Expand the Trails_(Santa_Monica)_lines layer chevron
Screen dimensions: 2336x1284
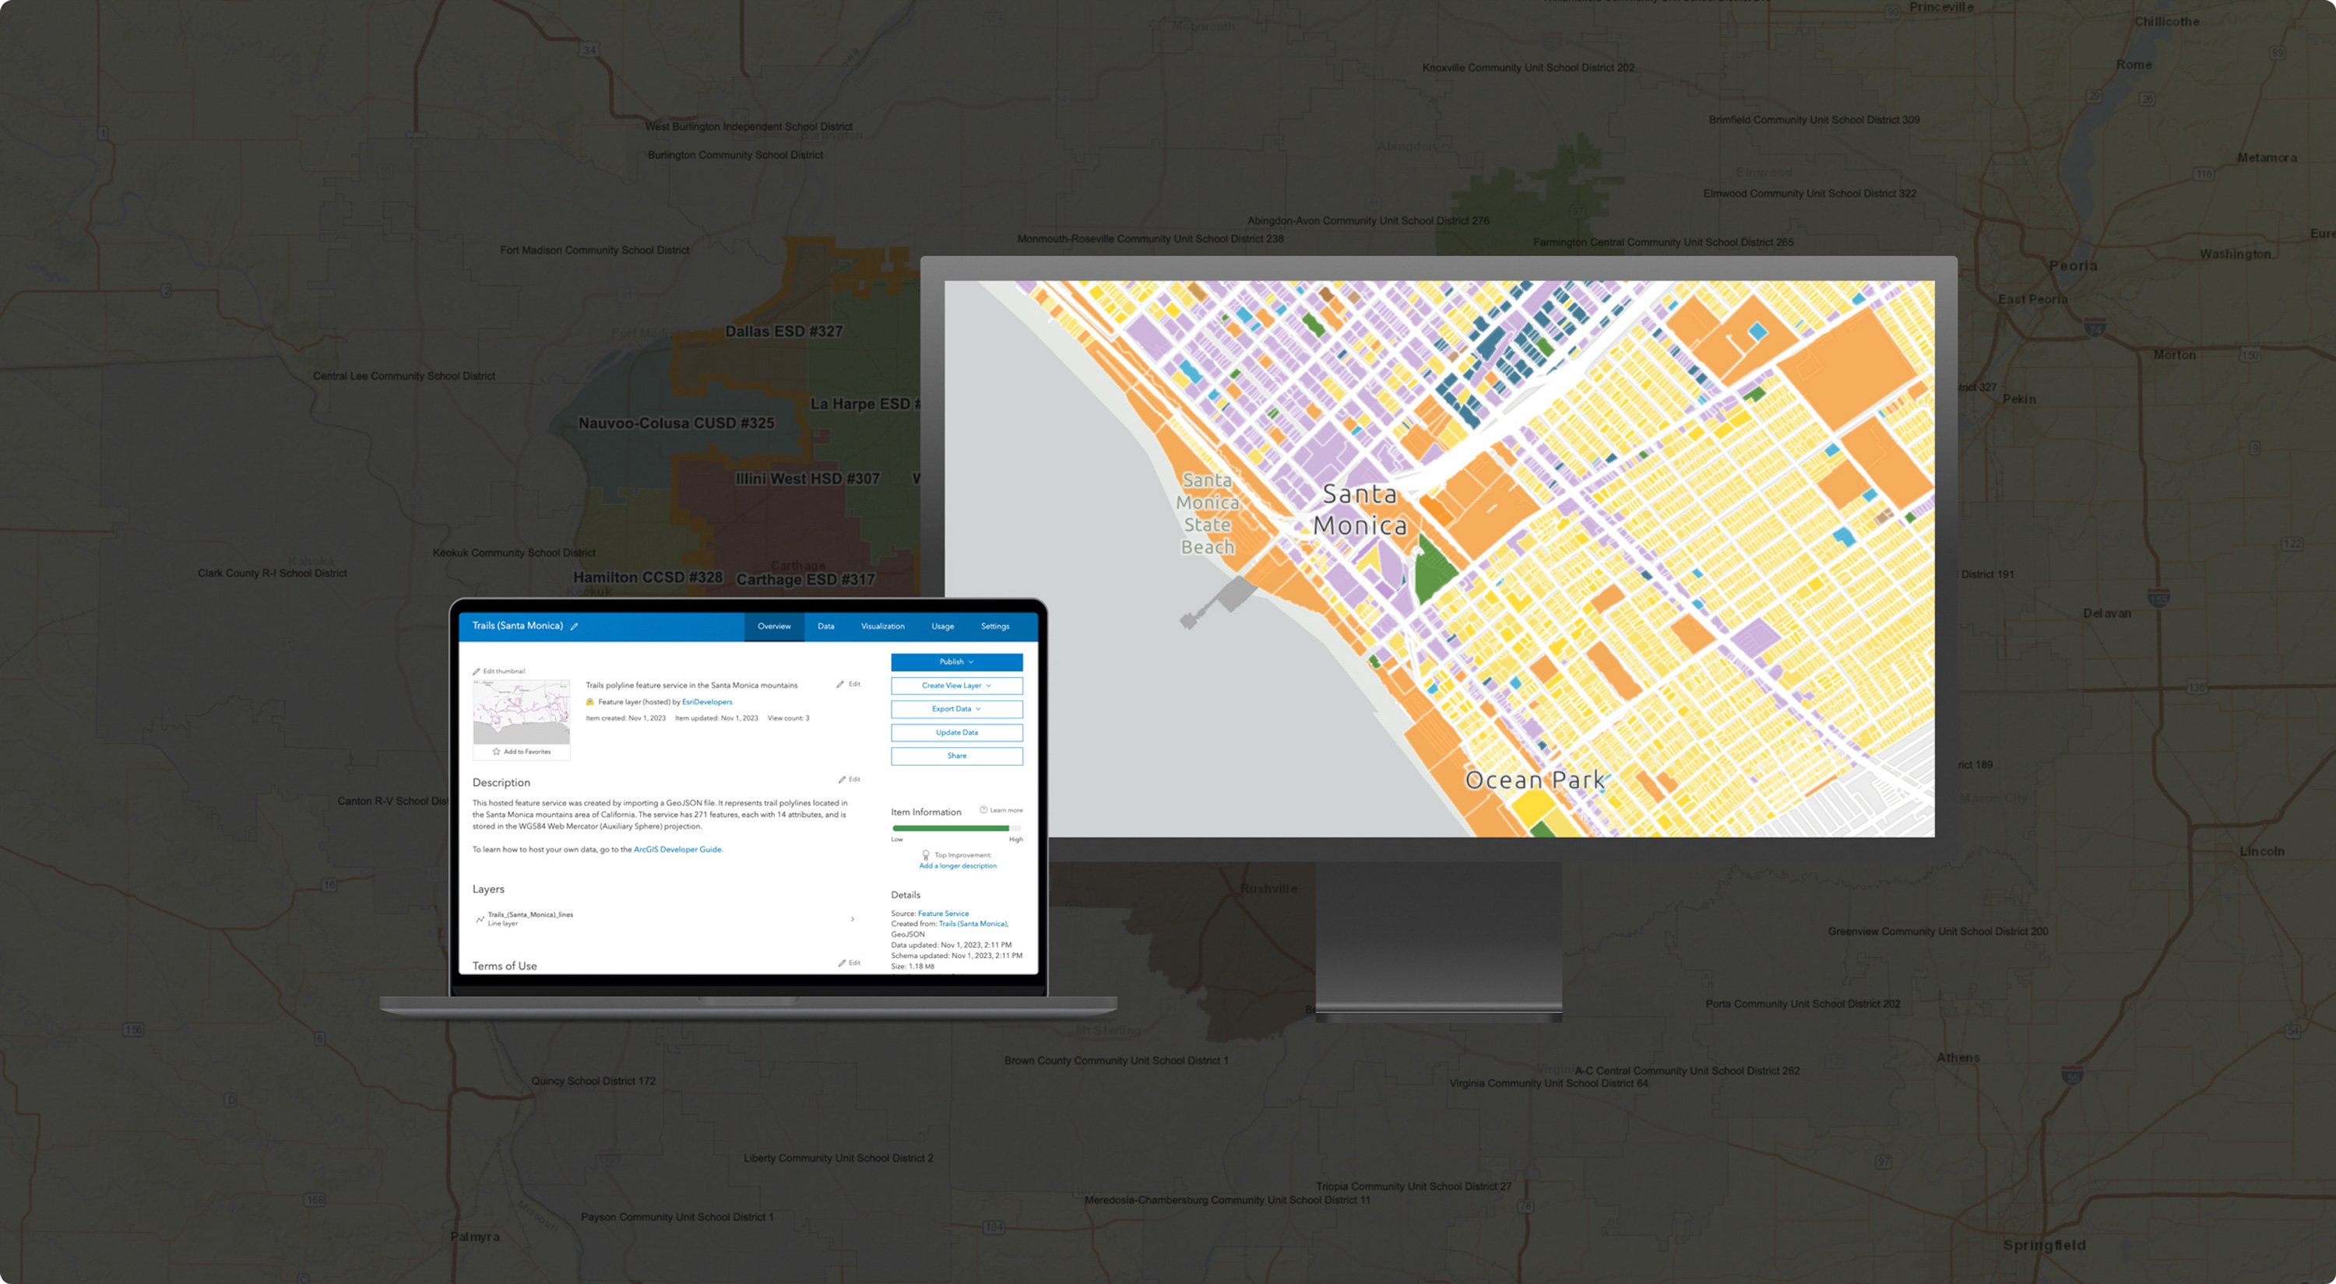pos(853,919)
